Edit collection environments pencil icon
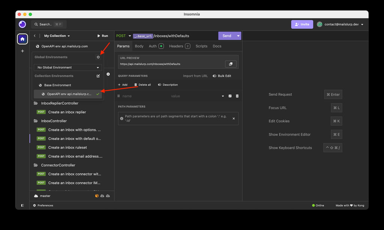Viewport: 384px width, 230px height. coord(98,76)
